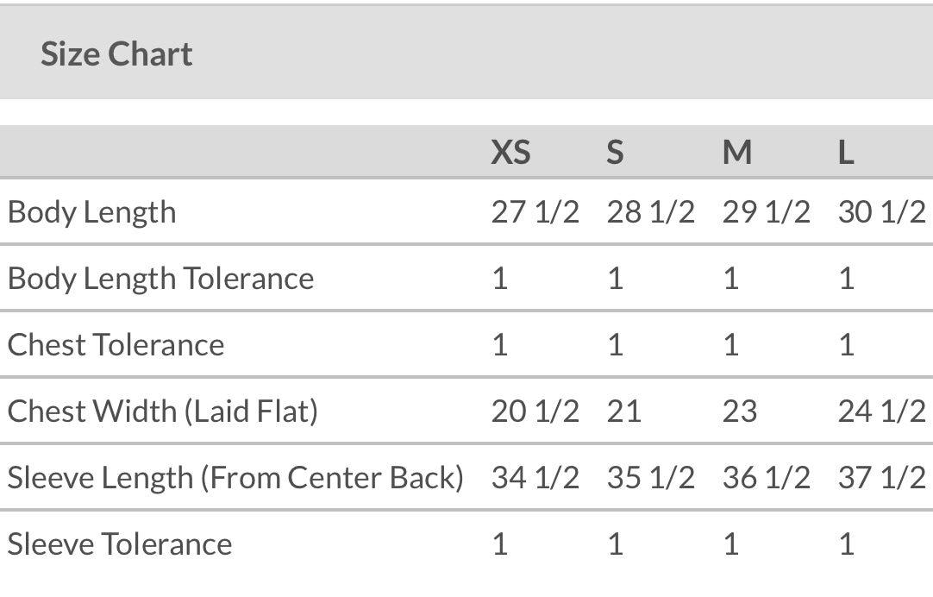Pick the L size column header
Screen dimensions: 933x597
coord(846,153)
